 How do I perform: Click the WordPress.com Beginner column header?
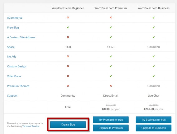(x=68, y=8)
